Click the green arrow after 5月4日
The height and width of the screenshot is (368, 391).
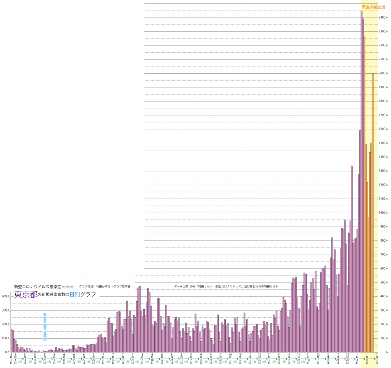[x=20, y=360]
